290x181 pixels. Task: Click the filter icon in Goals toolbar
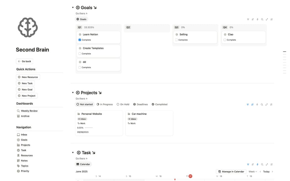(248, 19)
